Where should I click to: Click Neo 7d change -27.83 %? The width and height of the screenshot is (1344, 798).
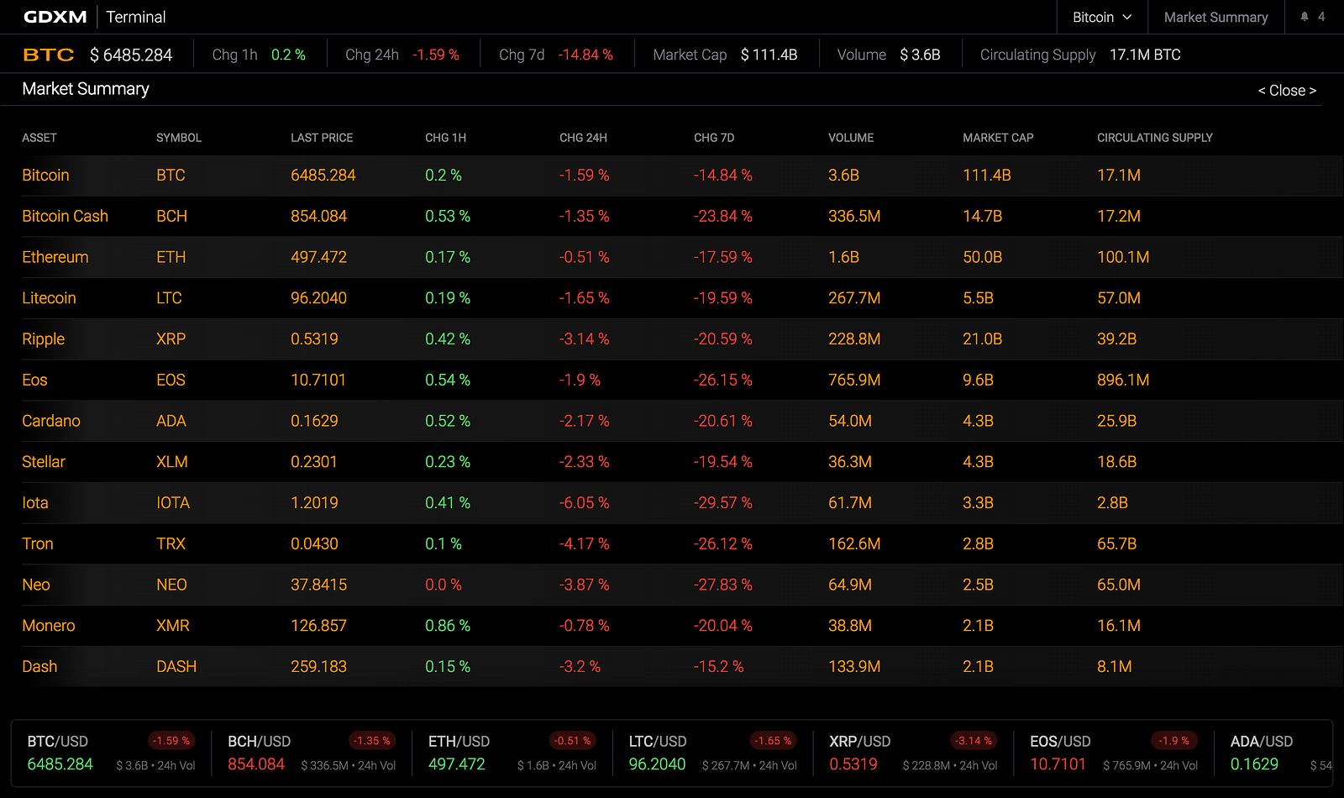723,585
